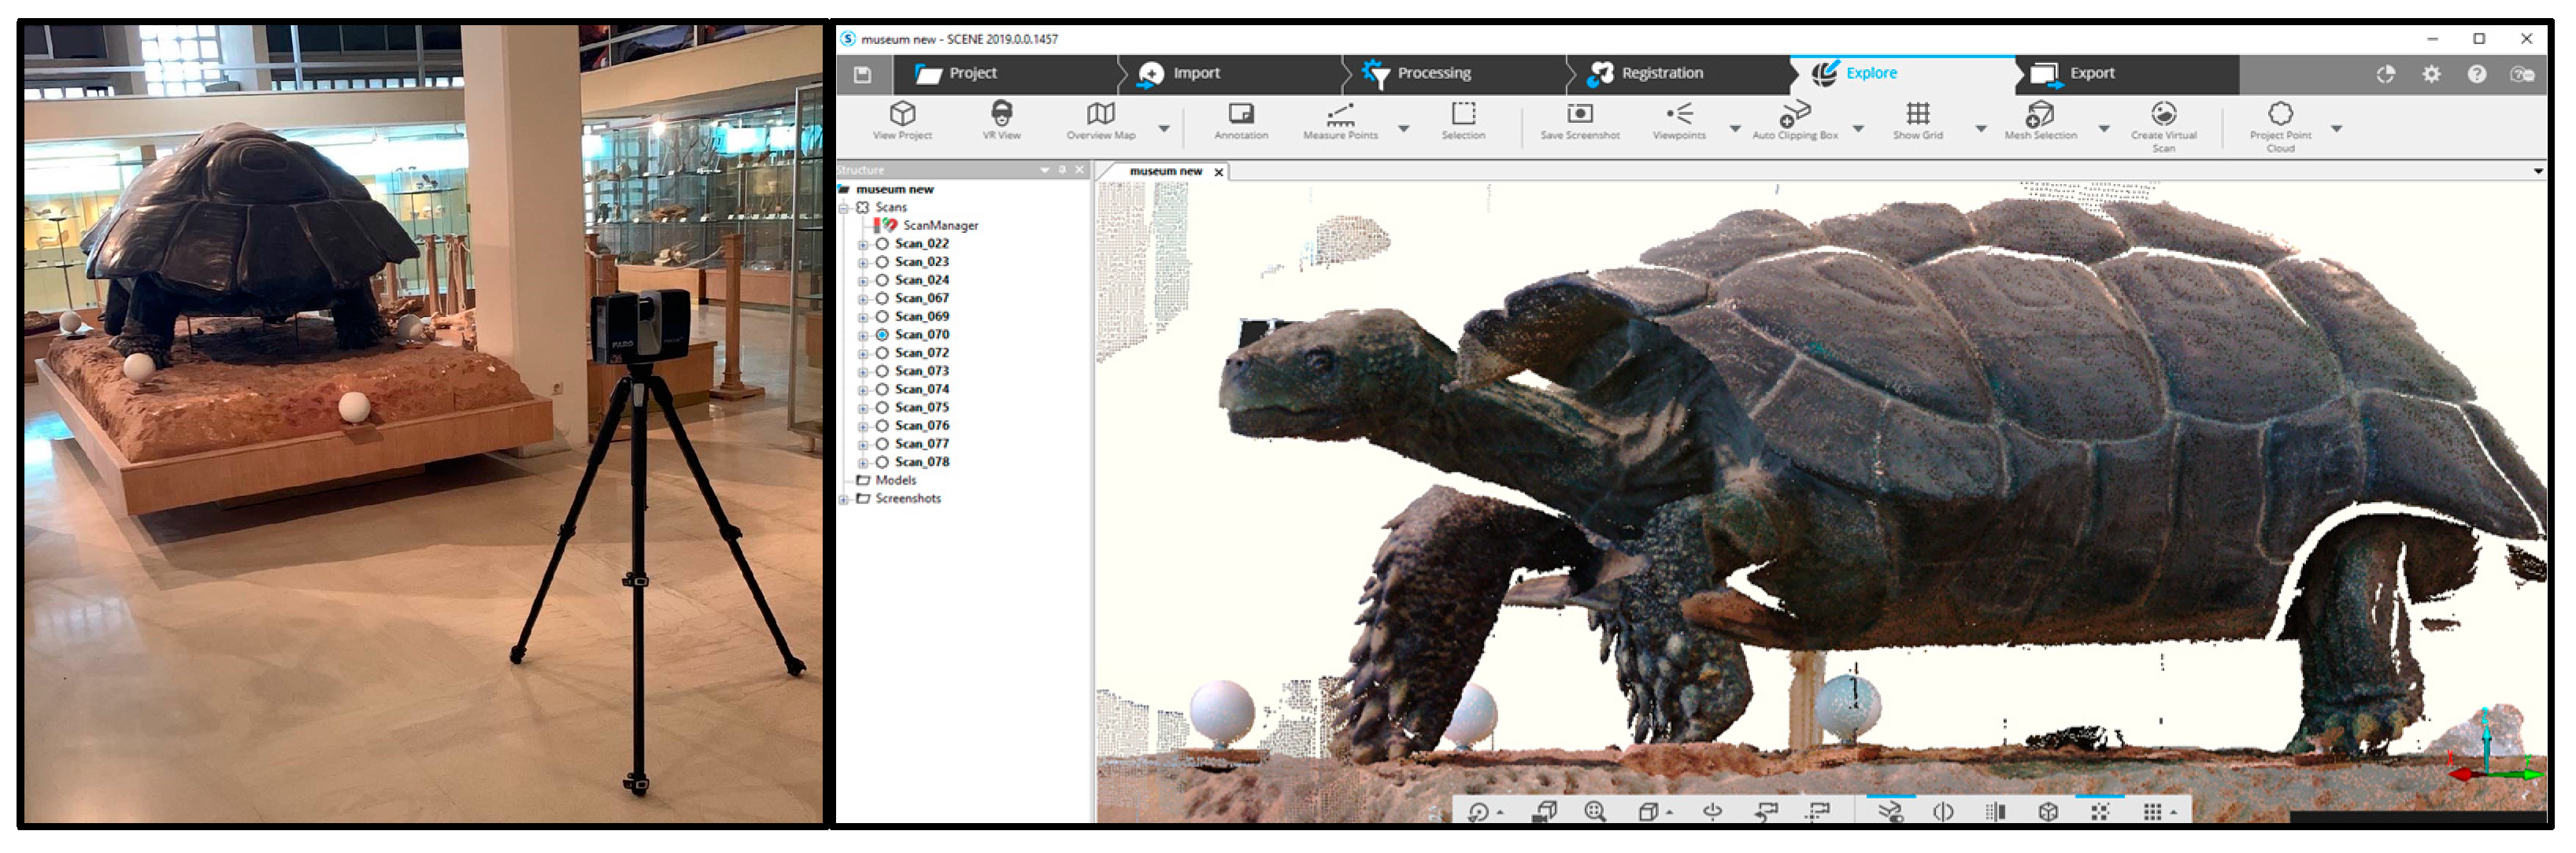The image size is (2576, 853).
Task: Select the Measure Points tool
Action: pyautogui.click(x=1339, y=114)
